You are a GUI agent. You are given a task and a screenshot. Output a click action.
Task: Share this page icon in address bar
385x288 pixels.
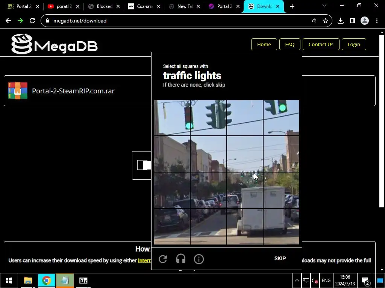[x=314, y=21]
